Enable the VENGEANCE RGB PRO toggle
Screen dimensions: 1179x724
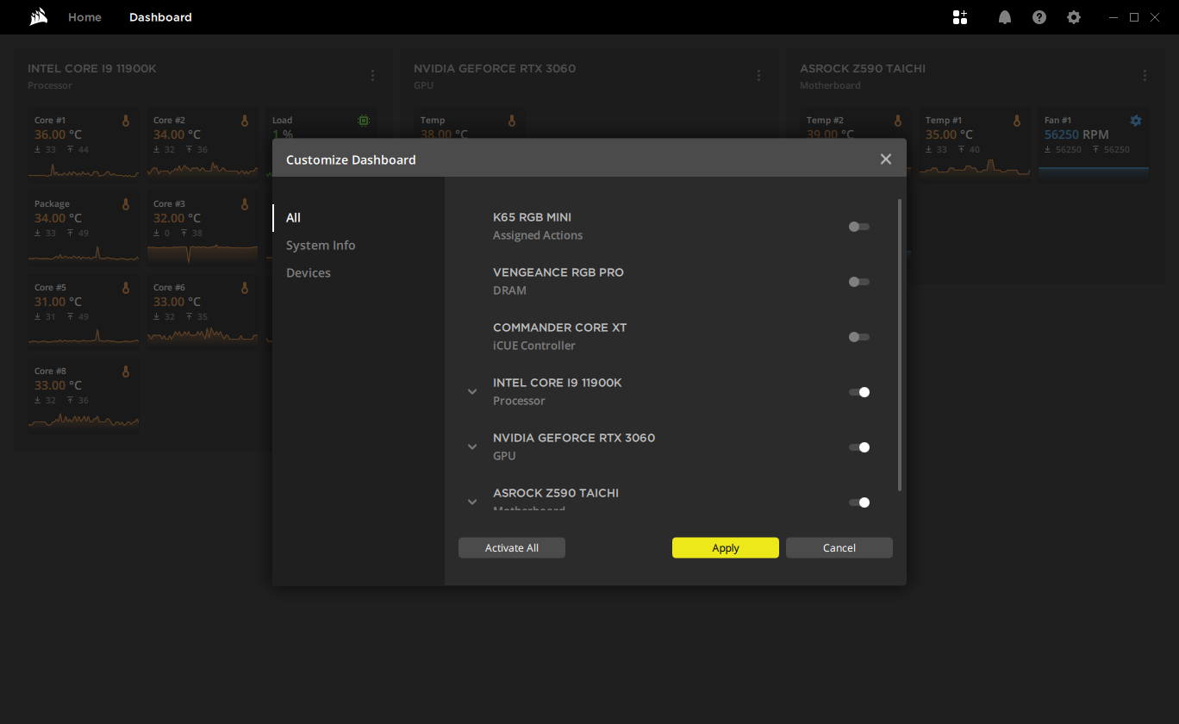point(859,282)
